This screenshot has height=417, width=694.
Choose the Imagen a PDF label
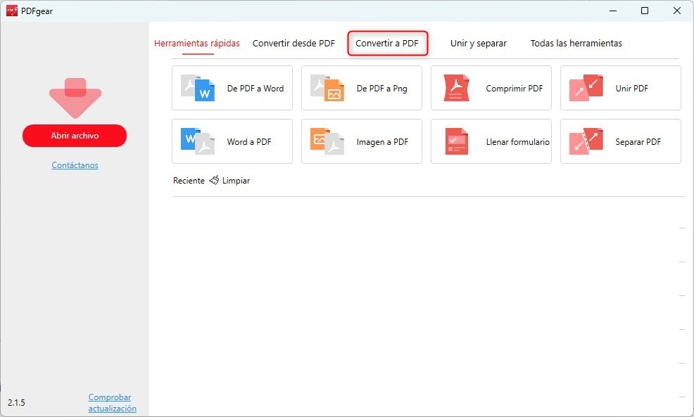point(382,142)
